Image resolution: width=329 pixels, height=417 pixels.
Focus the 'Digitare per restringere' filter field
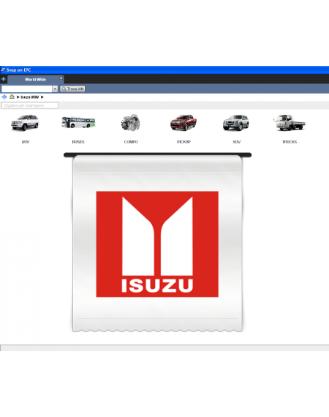[30, 105]
